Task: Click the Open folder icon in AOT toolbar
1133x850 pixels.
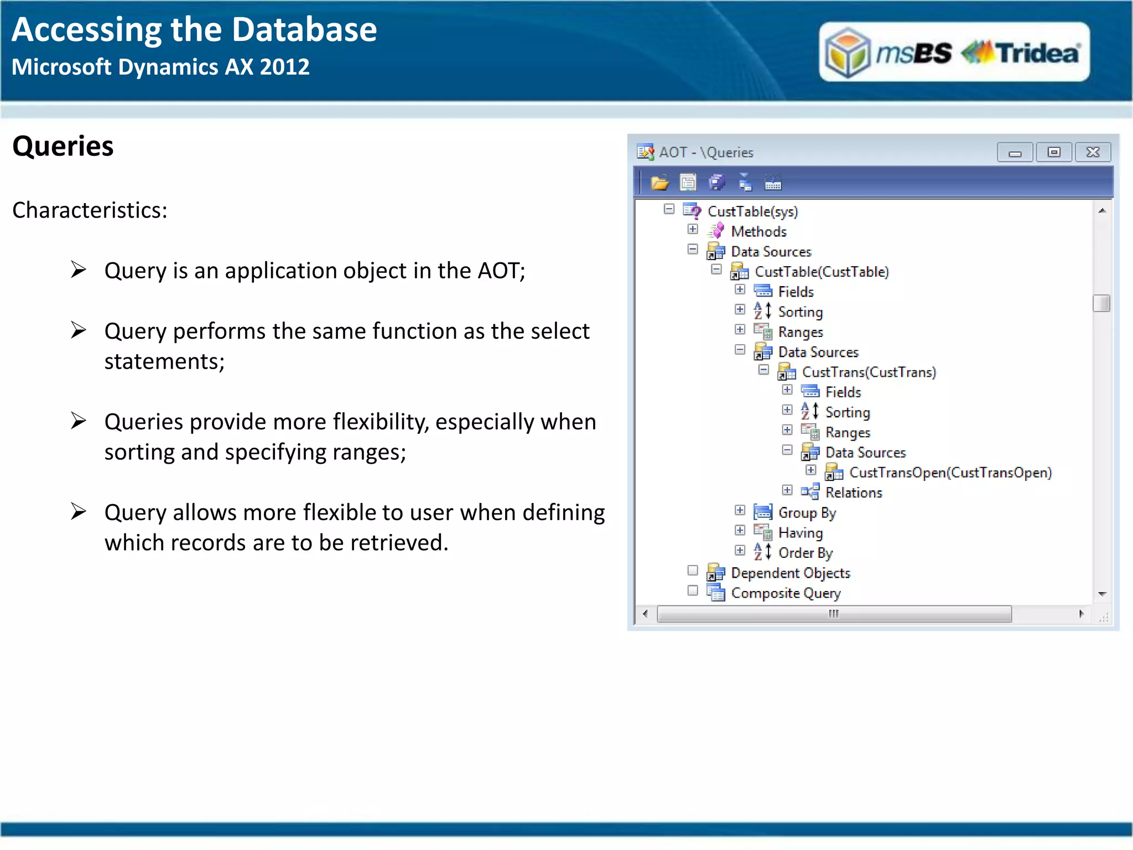Action: point(659,183)
